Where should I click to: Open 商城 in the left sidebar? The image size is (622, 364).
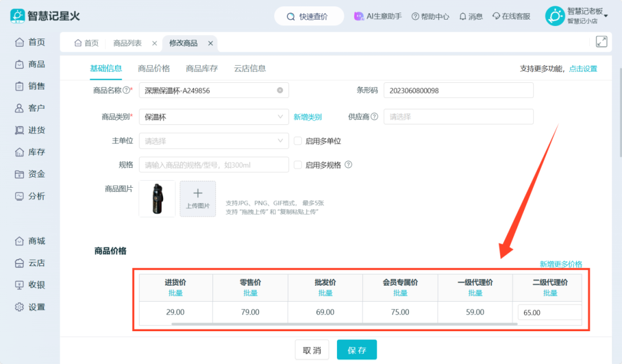30,241
